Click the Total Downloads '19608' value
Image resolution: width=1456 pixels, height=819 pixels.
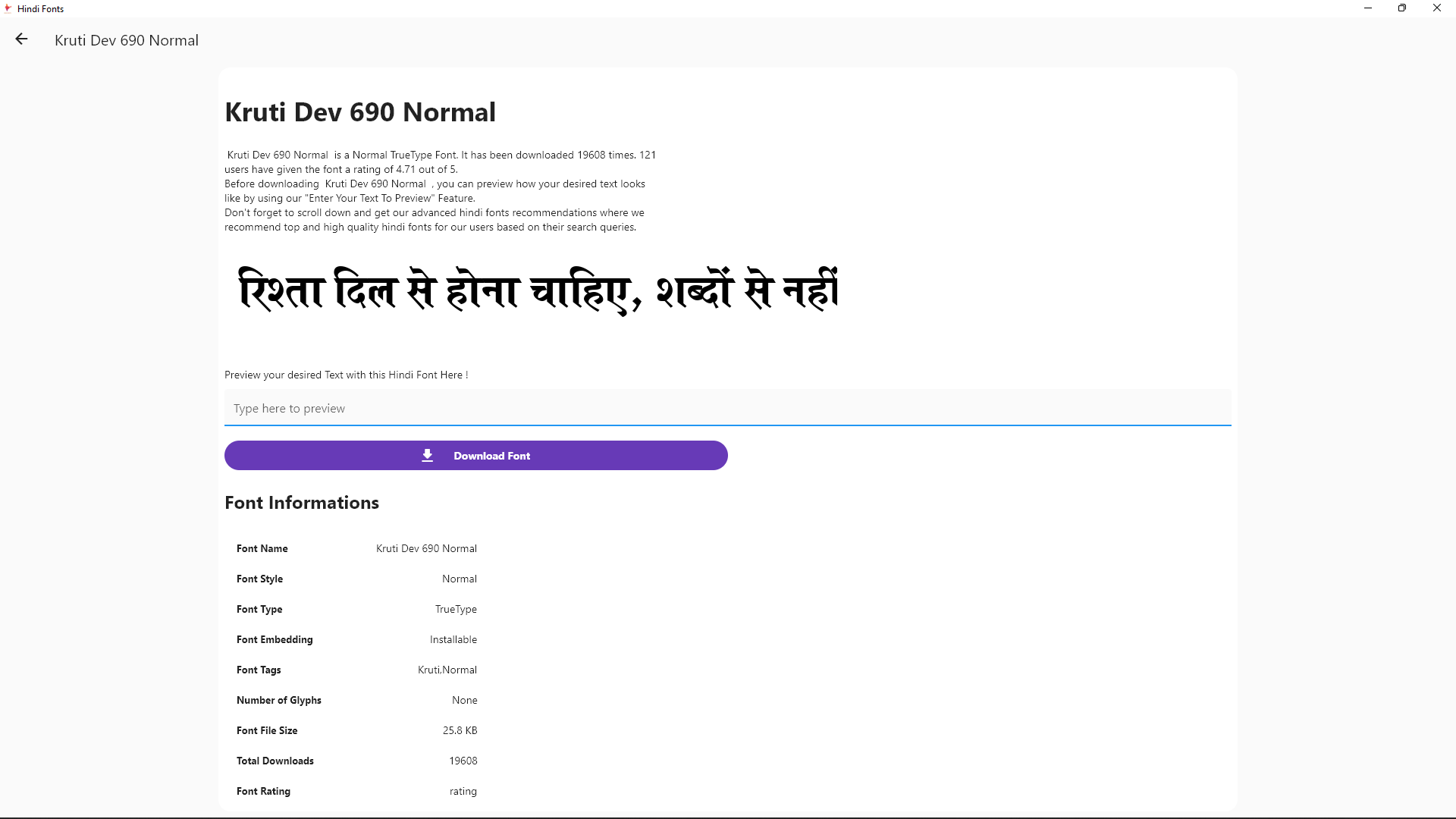tap(463, 761)
